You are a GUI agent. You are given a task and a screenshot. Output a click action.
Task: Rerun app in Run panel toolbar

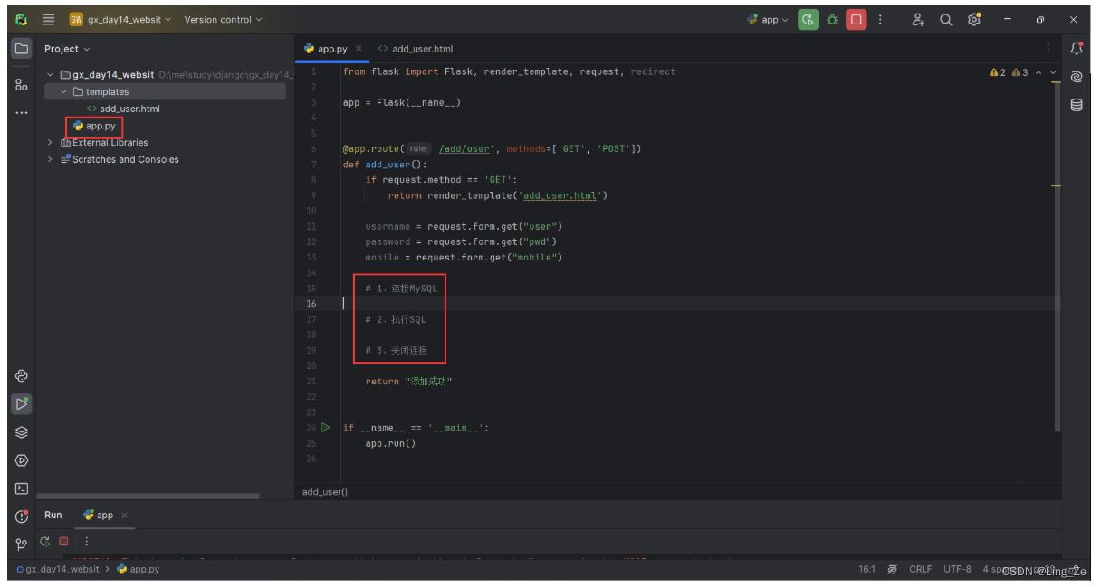(45, 542)
